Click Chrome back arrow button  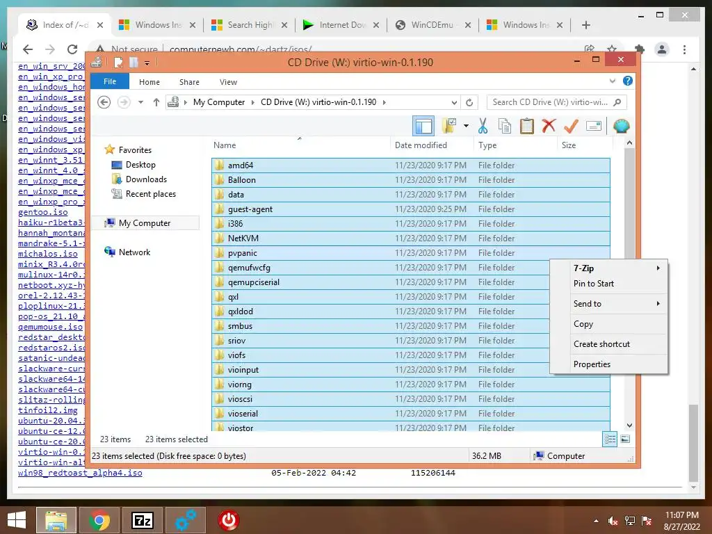point(28,49)
